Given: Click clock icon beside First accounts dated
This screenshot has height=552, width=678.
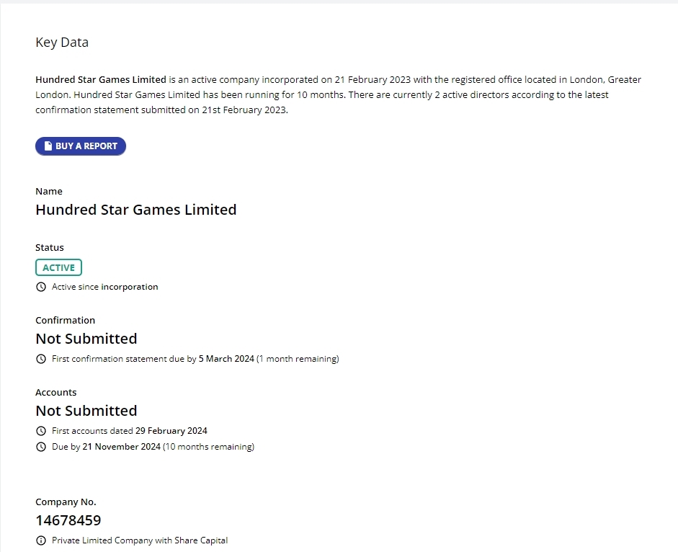Looking at the screenshot, I should [41, 431].
